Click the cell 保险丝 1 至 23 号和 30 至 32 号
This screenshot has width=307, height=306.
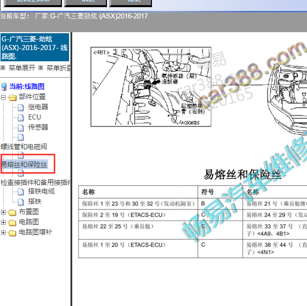coord(138,204)
